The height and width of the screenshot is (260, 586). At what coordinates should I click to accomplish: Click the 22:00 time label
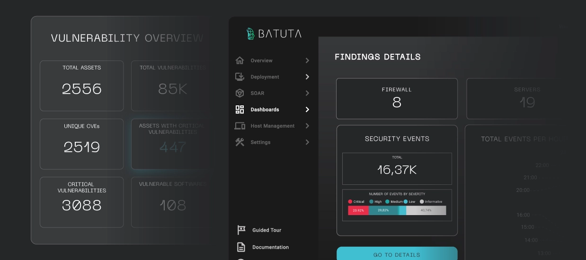click(x=542, y=165)
